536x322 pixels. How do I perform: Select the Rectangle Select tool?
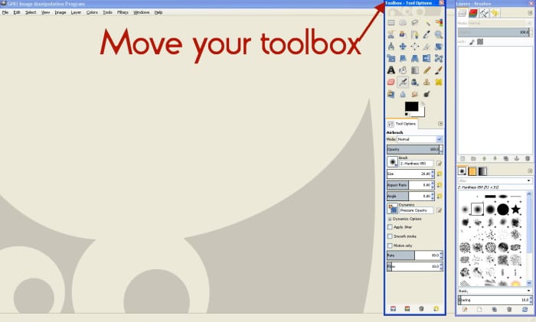pyautogui.click(x=391, y=23)
